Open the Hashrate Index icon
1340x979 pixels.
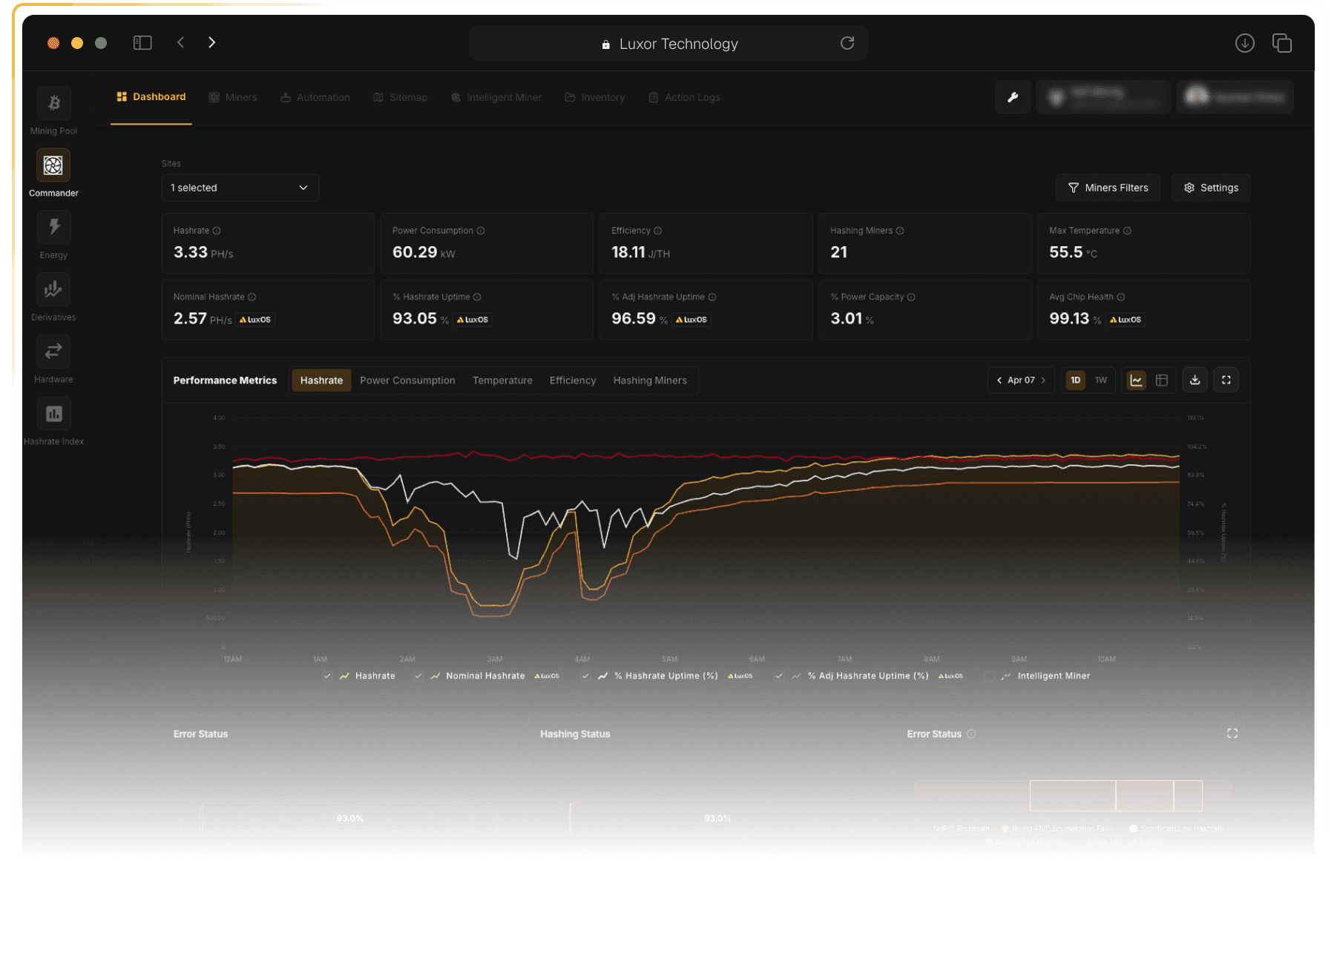click(x=53, y=414)
